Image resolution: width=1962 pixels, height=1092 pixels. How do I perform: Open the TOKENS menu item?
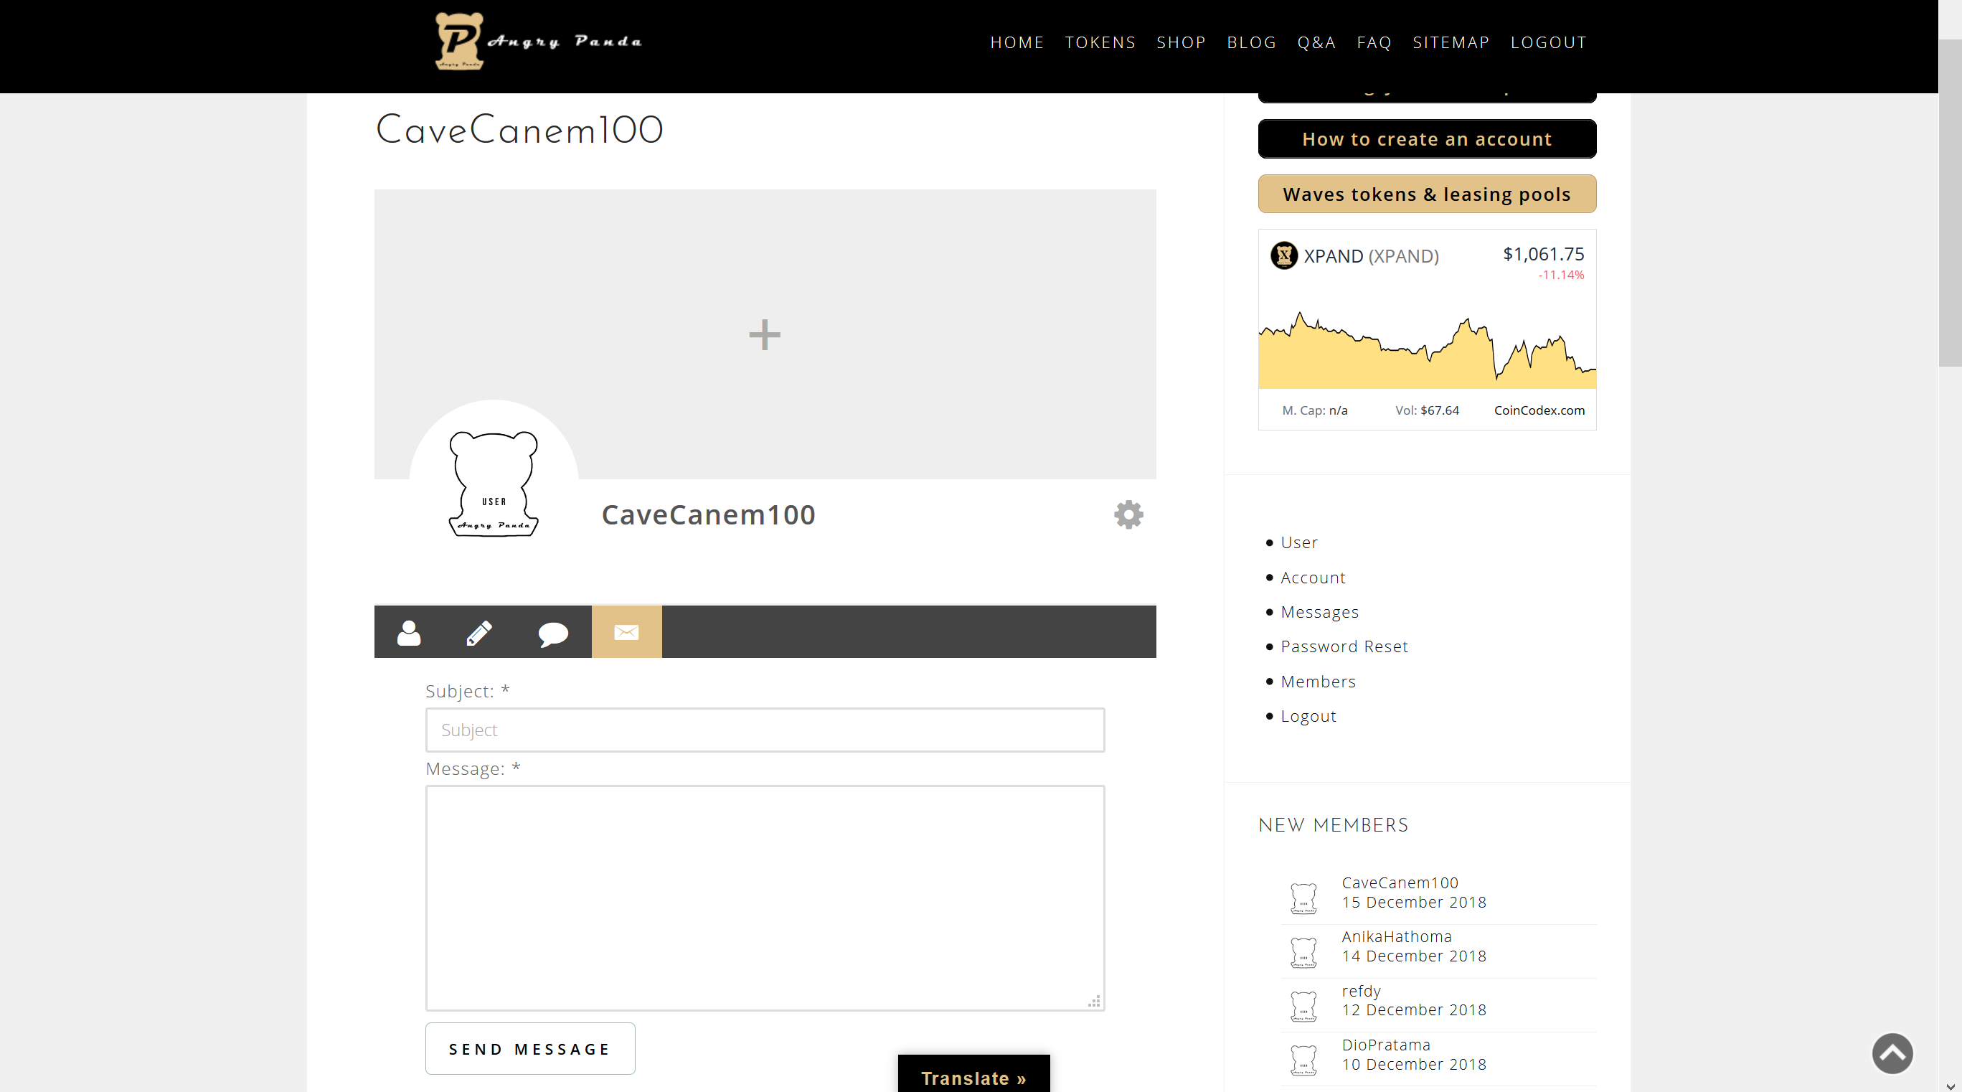(1099, 42)
